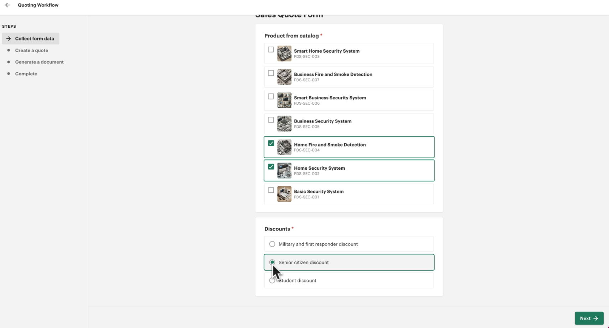Enable the Basic Security System checkbox
Viewport: 609px width, 328px height.
(x=271, y=190)
